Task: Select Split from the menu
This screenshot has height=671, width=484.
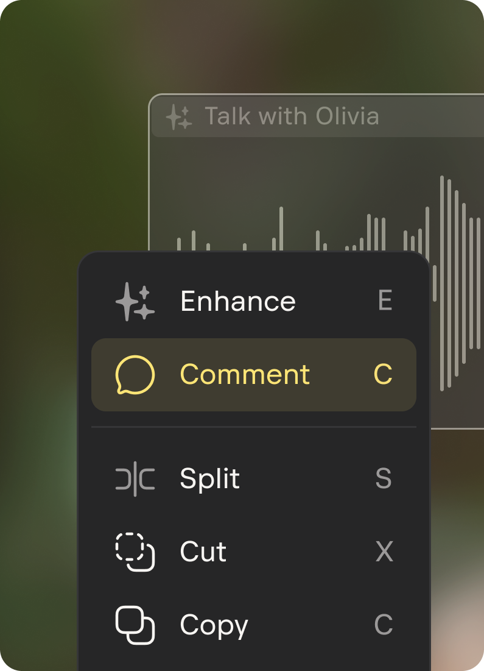Action: click(x=209, y=479)
